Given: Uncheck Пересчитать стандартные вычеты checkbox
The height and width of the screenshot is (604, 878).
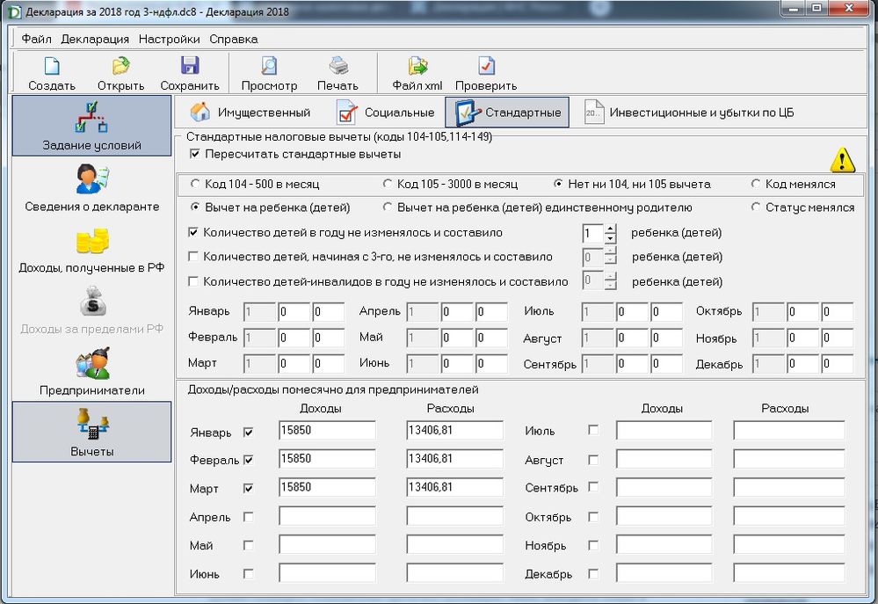Looking at the screenshot, I should (x=195, y=154).
